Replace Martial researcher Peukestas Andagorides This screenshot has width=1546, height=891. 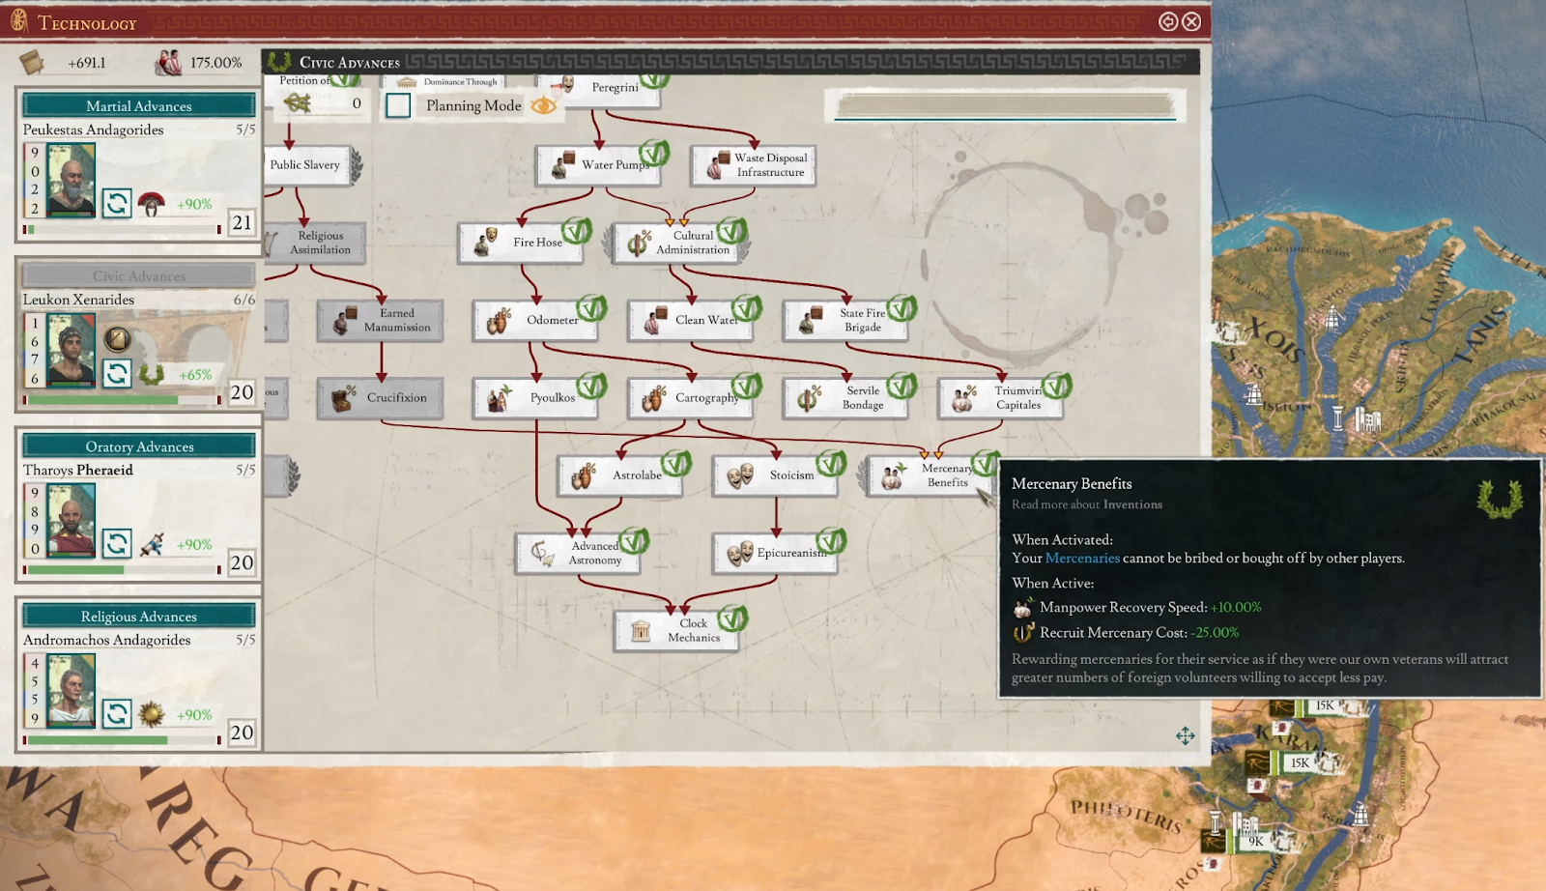pyautogui.click(x=117, y=203)
